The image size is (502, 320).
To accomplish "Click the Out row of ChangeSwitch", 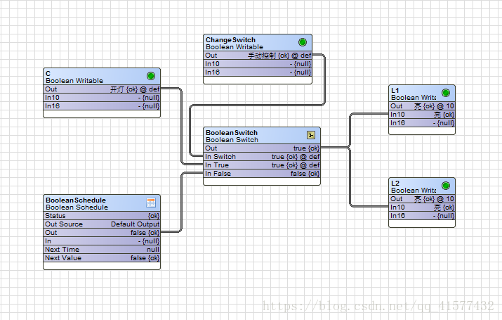I will 258,56.
